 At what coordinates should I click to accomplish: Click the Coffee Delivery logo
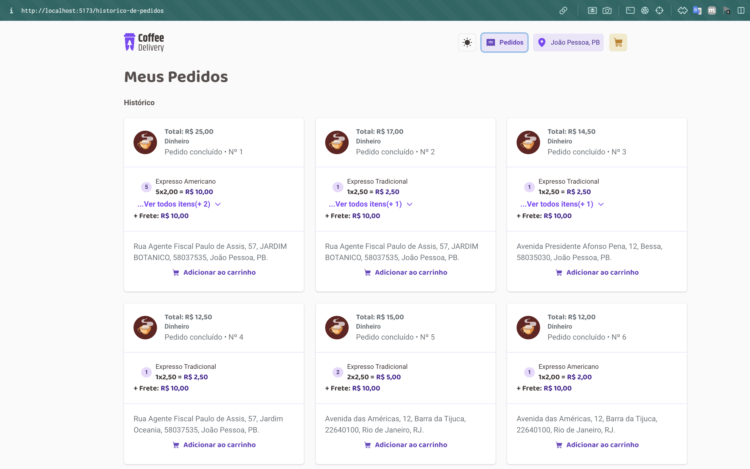pos(144,43)
